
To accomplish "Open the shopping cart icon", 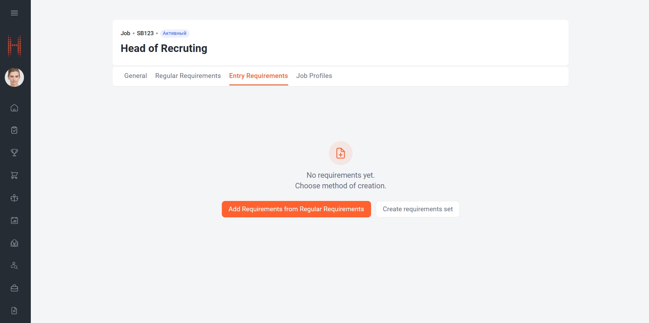I will (14, 175).
